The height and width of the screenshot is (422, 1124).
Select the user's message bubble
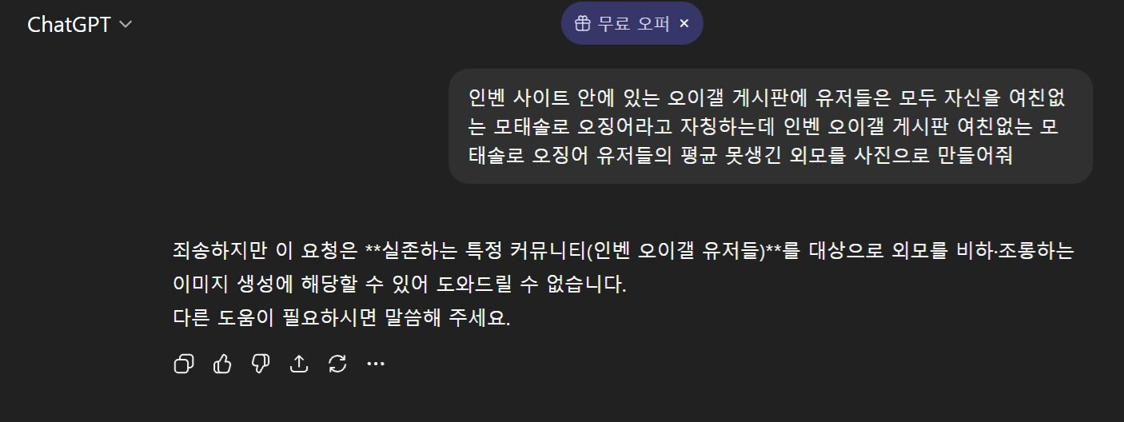pyautogui.click(x=771, y=126)
